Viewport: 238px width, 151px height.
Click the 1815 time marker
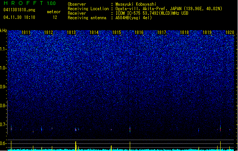(x=117, y=32)
